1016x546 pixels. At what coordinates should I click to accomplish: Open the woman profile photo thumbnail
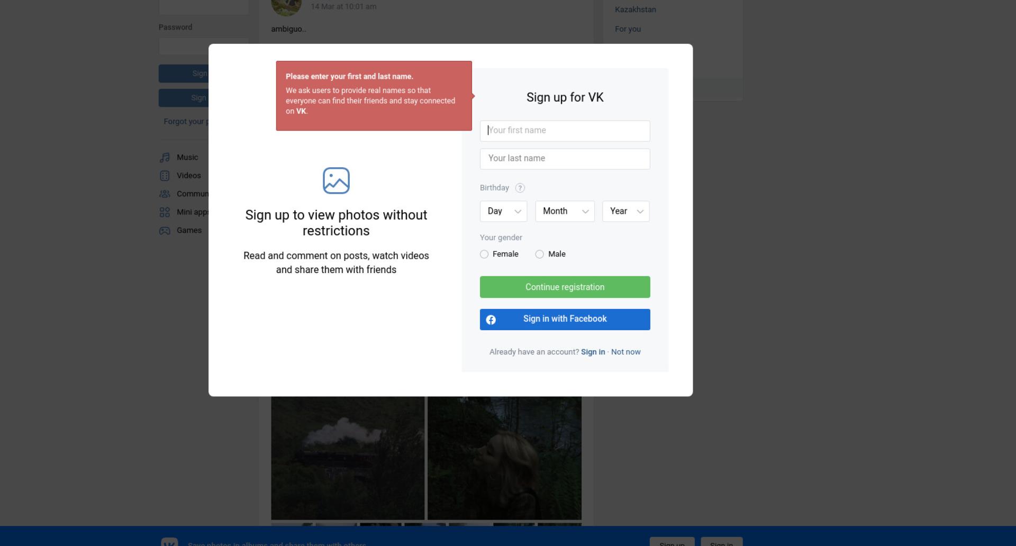[x=504, y=458]
